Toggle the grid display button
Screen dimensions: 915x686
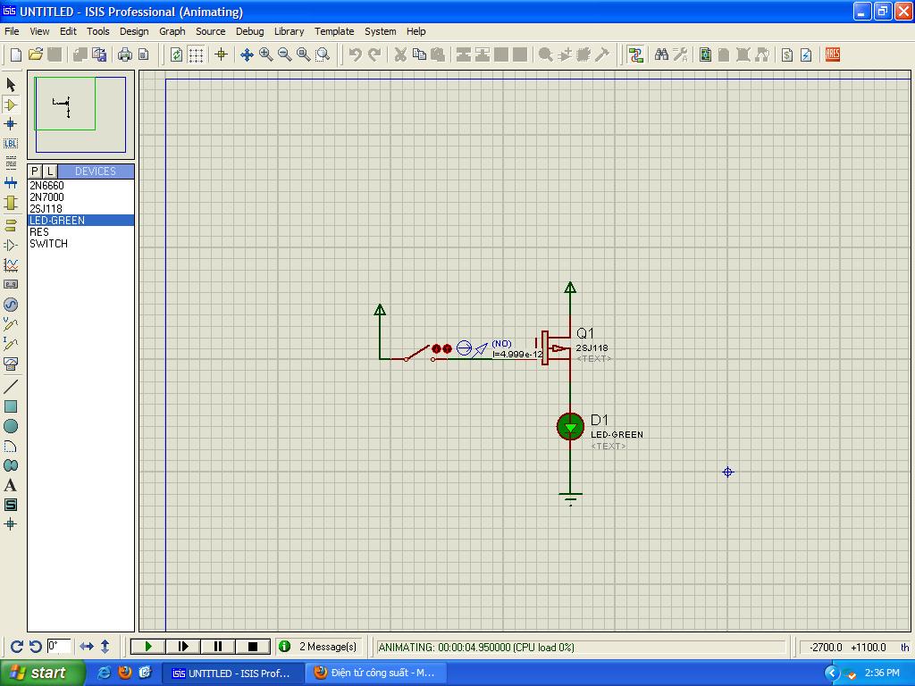196,54
